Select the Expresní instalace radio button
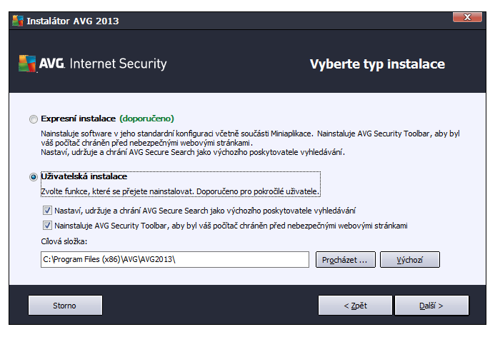 point(34,119)
